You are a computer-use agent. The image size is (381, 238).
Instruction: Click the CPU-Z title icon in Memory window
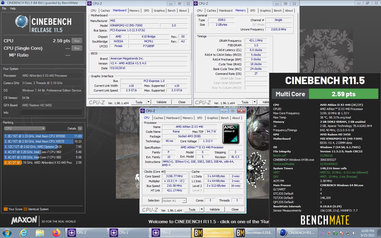click(x=196, y=3)
